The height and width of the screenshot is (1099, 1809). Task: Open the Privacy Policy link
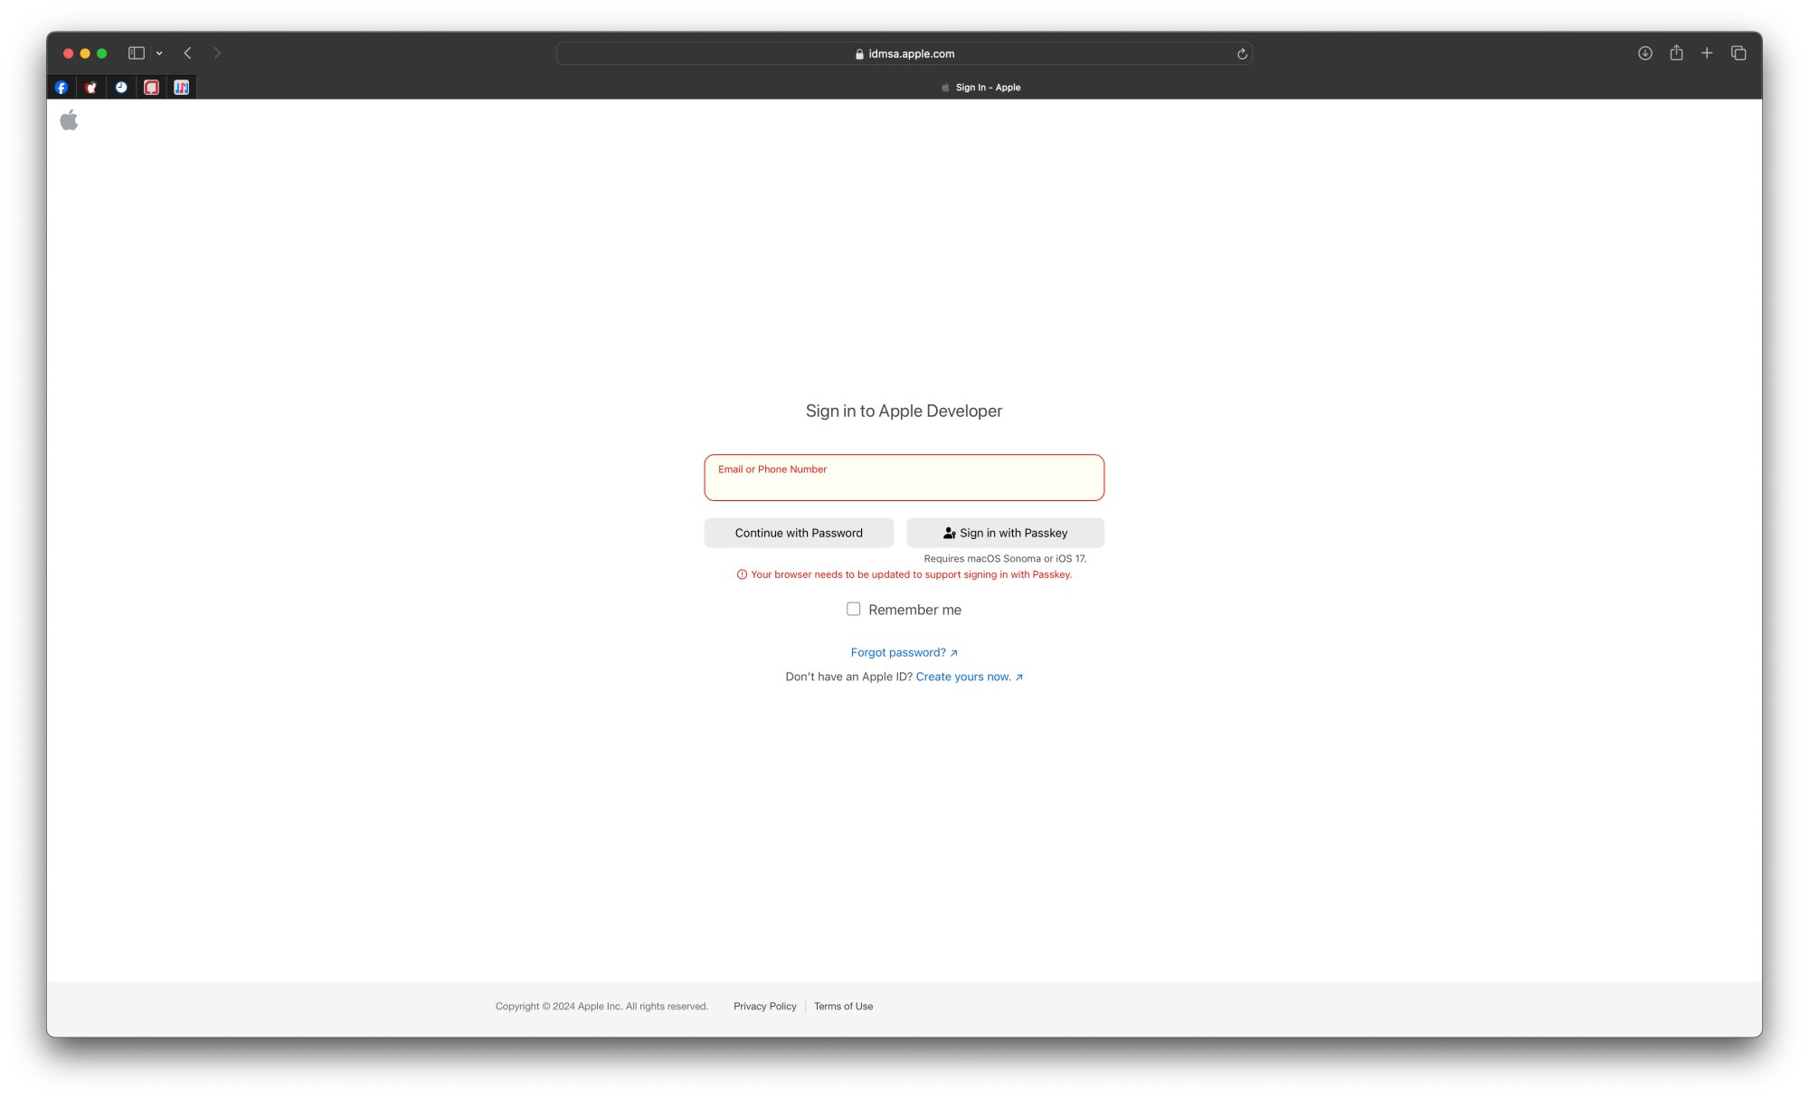click(x=764, y=1006)
